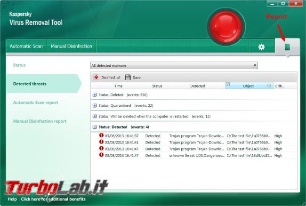This screenshot has height=206, width=306.
Task: Expand the Status: Deleted group
Action: 95,95
